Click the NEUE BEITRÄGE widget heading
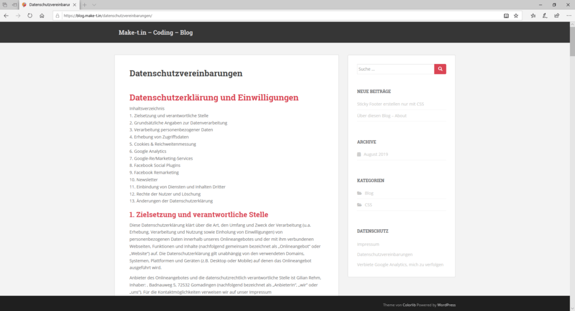 (x=373, y=91)
